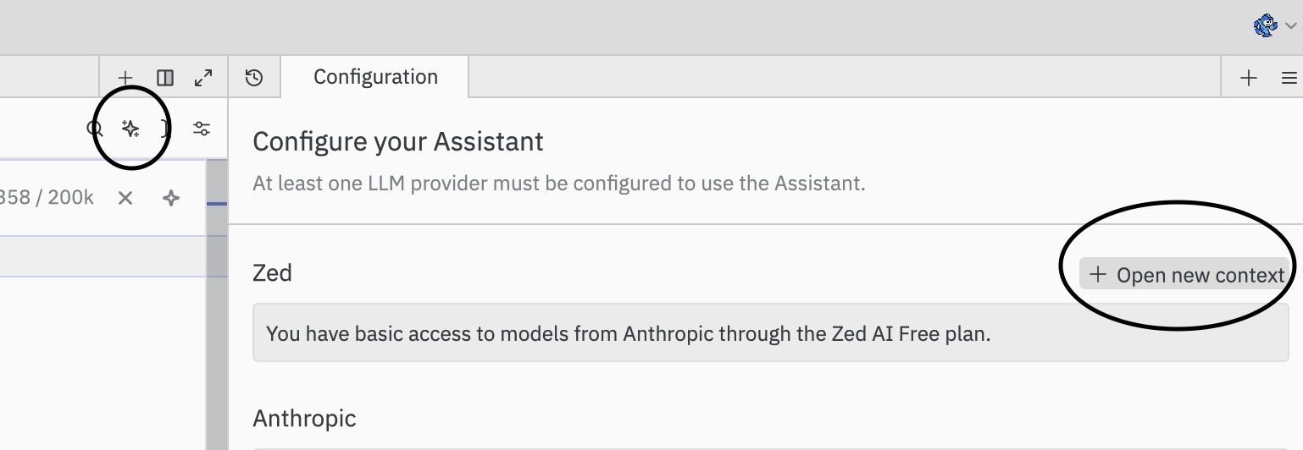The width and height of the screenshot is (1303, 450).
Task: Click the plus icon in the assistant panel
Action: (1249, 78)
